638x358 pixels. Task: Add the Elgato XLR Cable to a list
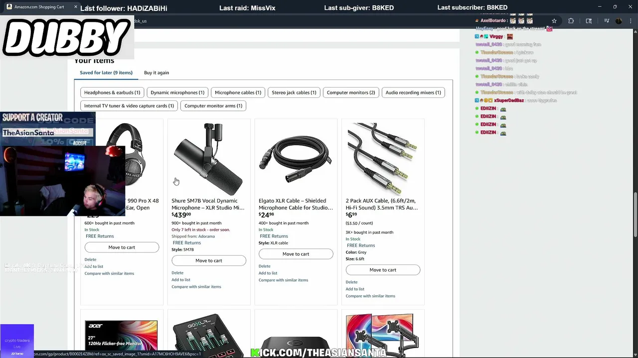point(268,273)
